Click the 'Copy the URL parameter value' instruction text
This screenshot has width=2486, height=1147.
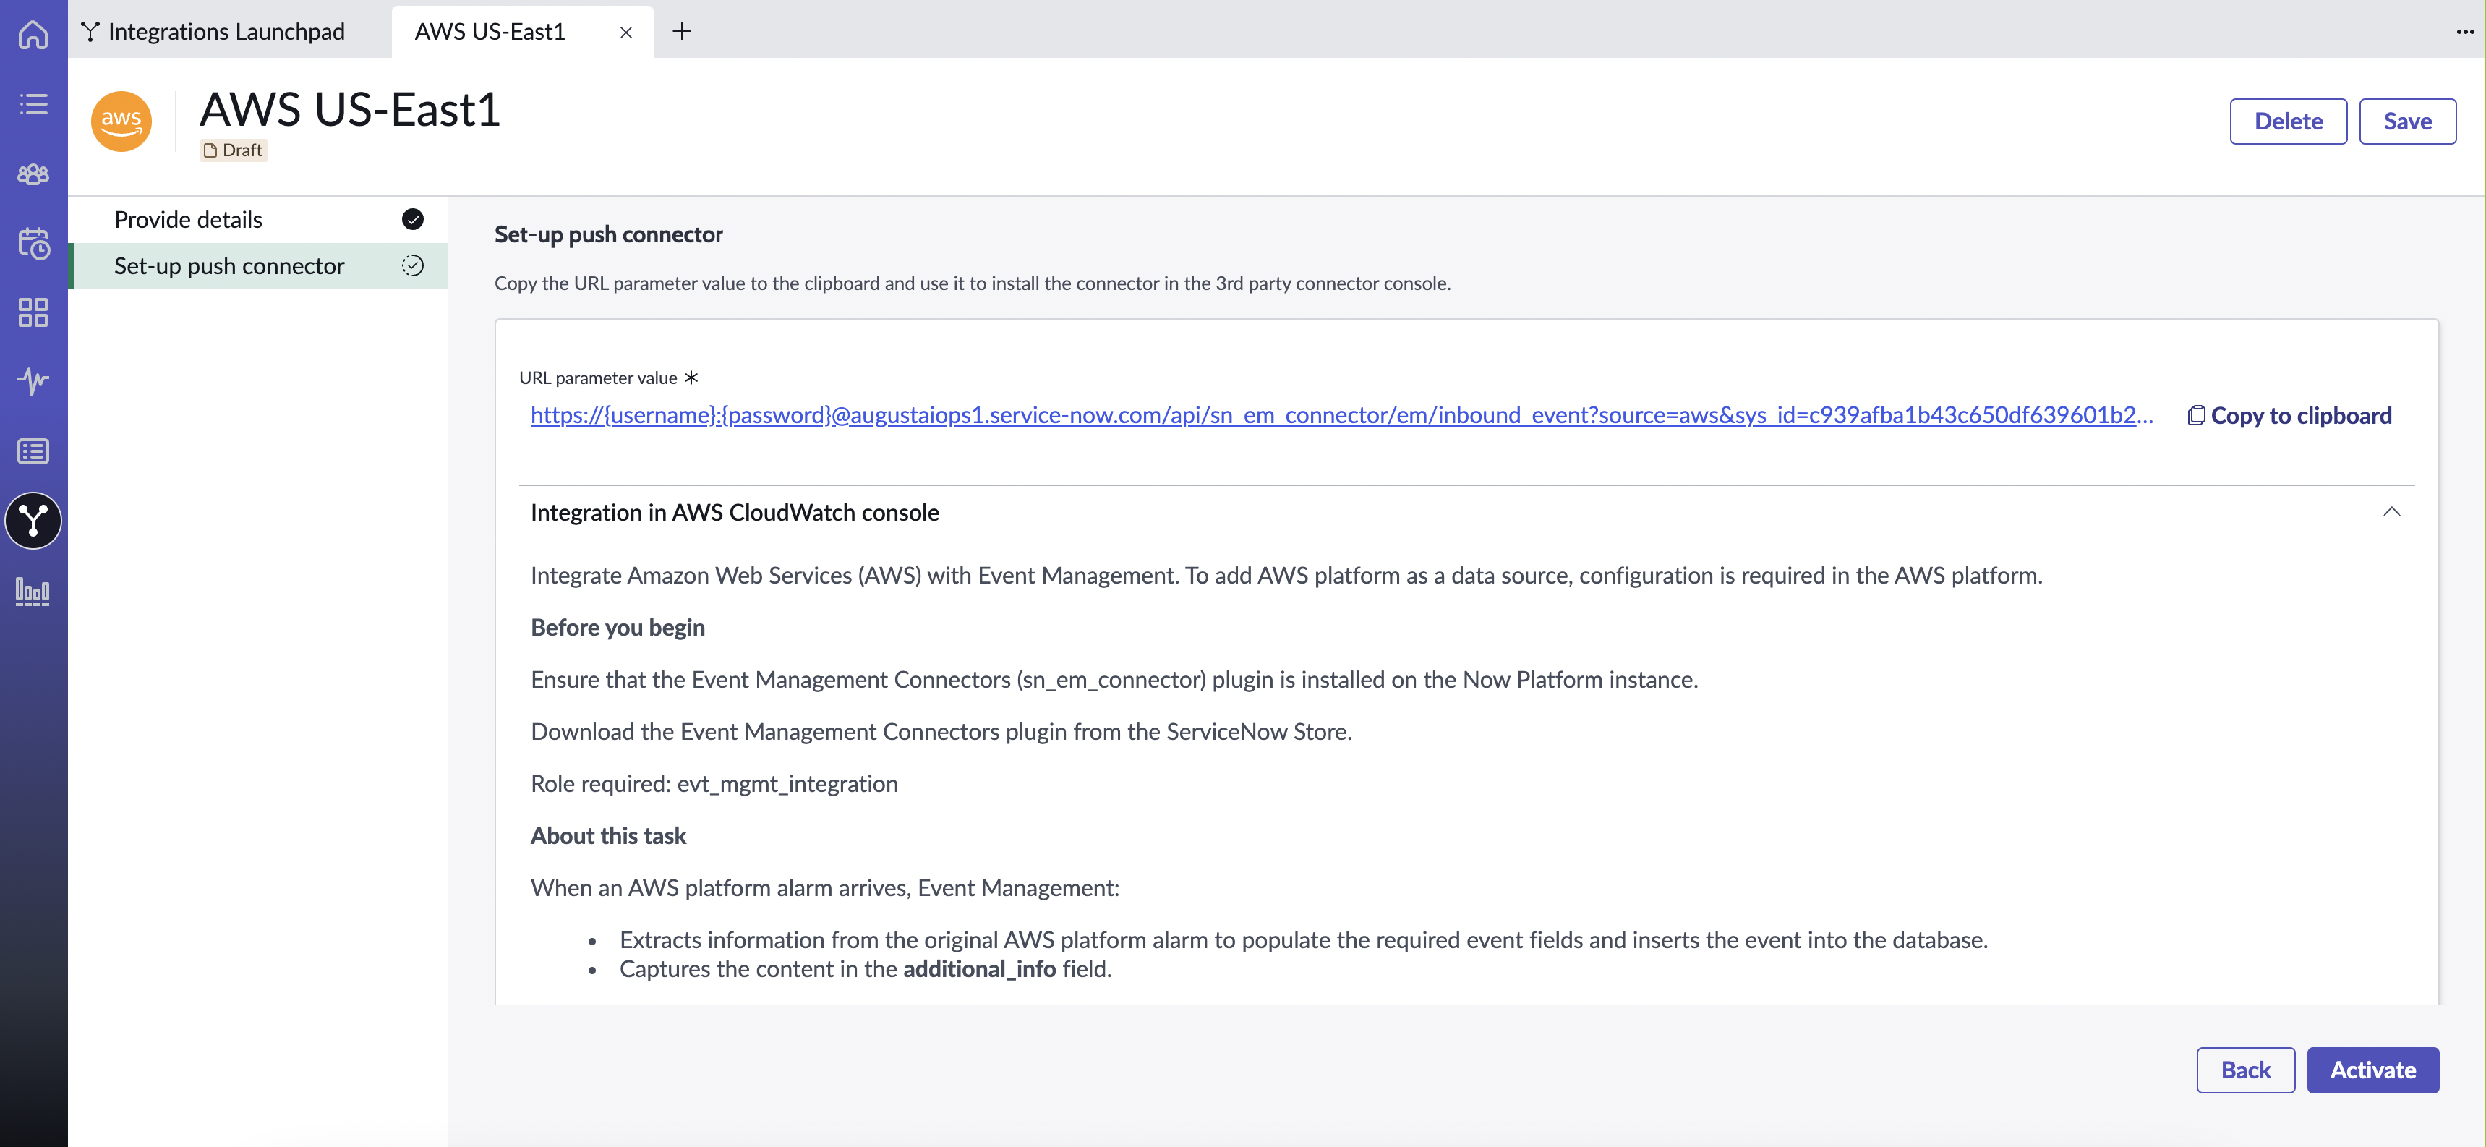[973, 283]
